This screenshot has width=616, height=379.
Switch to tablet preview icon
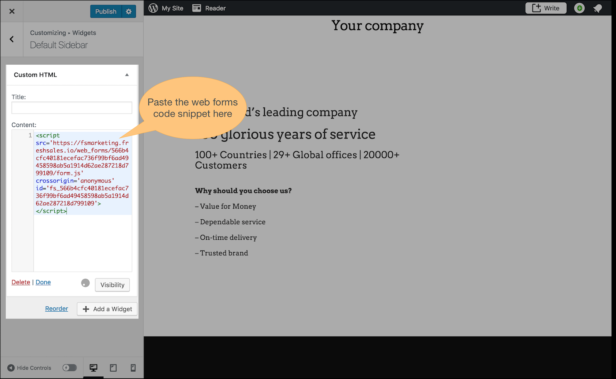[113, 368]
